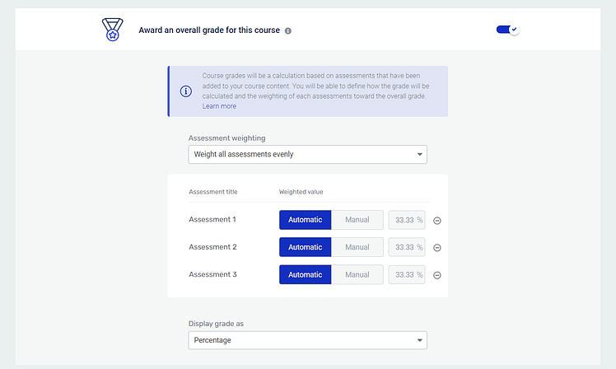Remove Assessment 2 using its minus icon
Screen dimensions: 616x369
tap(437, 248)
